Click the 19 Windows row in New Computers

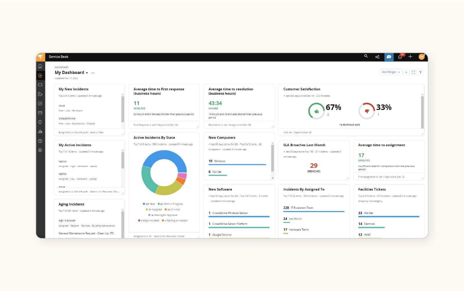[237, 162]
